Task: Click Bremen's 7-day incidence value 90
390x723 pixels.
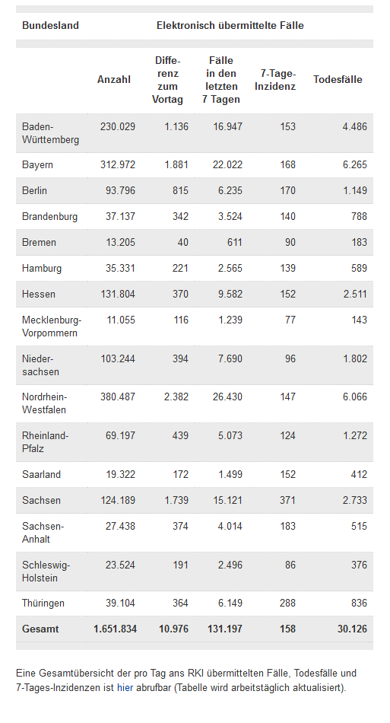Action: 290,242
